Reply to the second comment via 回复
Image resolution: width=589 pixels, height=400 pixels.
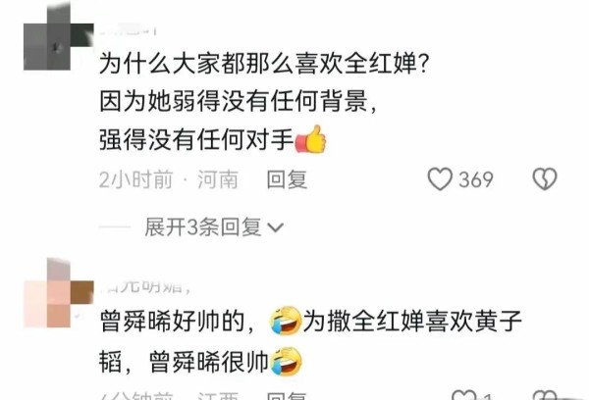pos(287,395)
